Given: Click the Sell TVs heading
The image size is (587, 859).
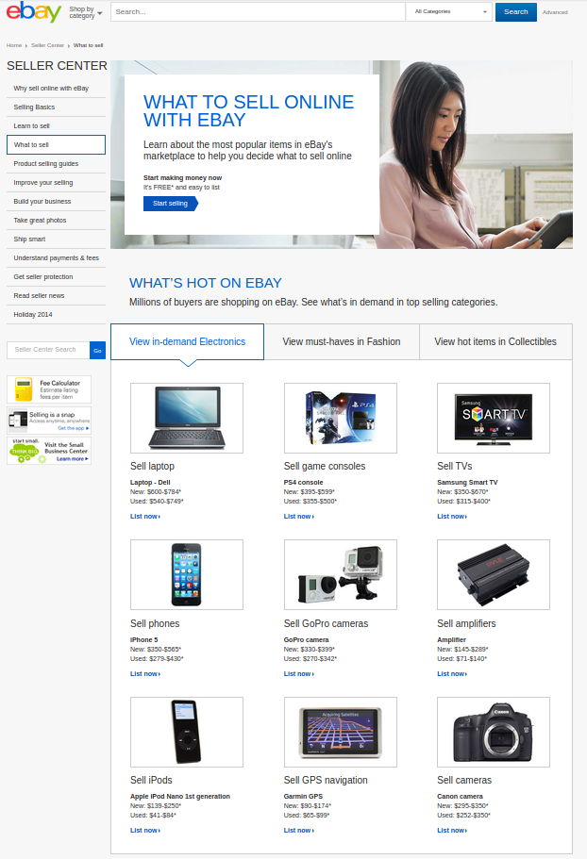Looking at the screenshot, I should point(454,466).
